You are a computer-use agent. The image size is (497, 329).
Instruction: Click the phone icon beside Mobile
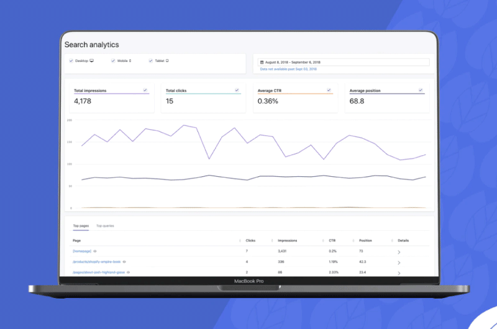pos(130,61)
